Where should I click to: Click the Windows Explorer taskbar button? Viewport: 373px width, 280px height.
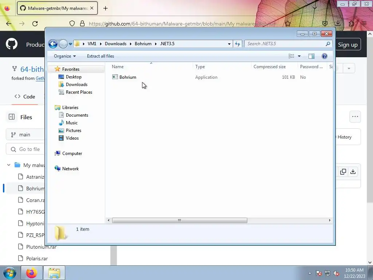click(54, 273)
